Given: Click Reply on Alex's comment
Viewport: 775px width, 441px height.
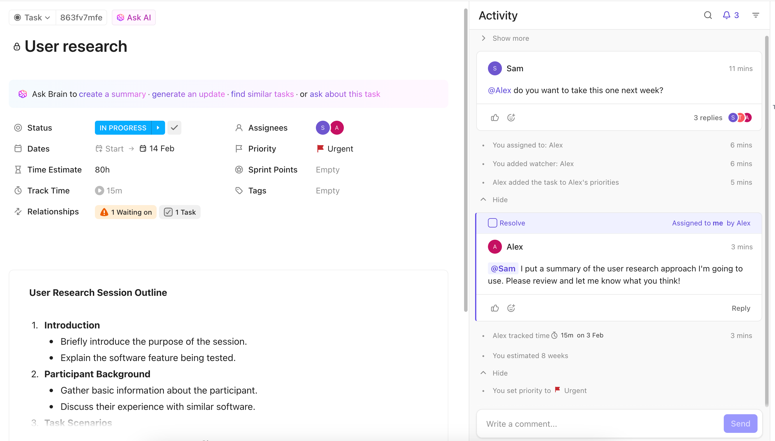Looking at the screenshot, I should coord(740,308).
